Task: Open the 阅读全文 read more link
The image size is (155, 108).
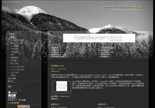Action: [x=55, y=99]
